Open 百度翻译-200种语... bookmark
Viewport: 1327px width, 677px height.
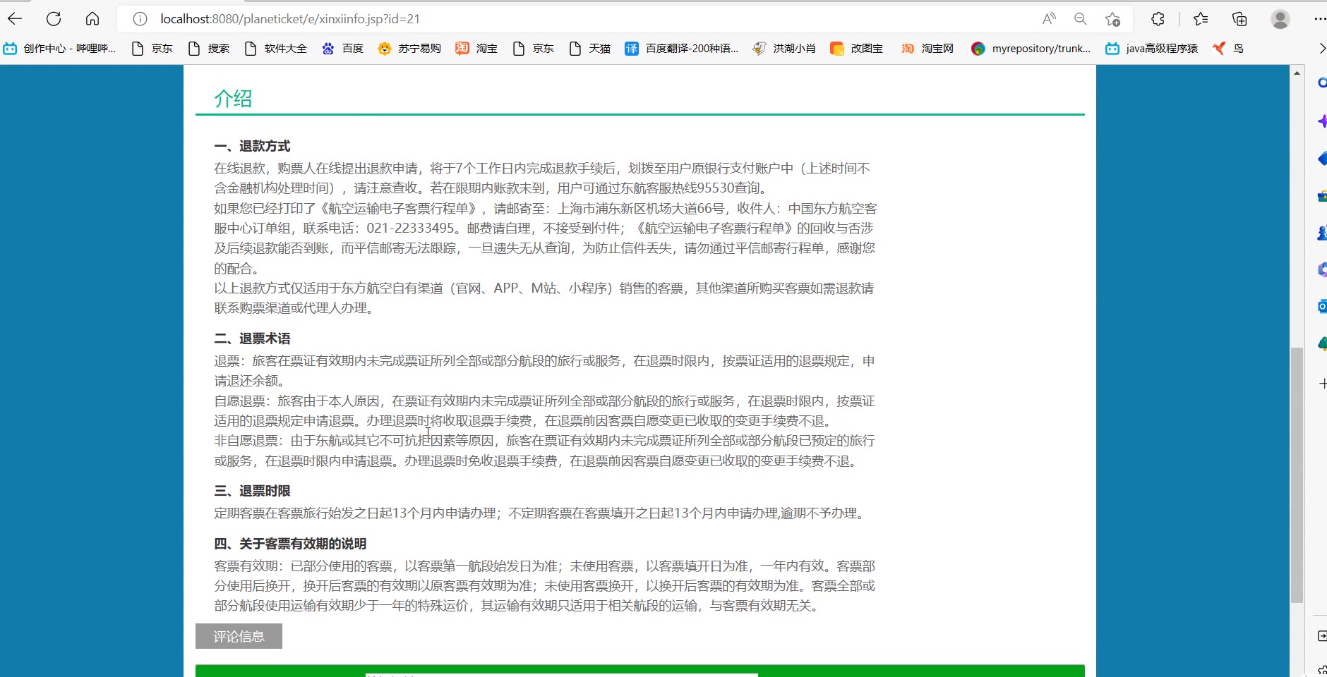click(x=681, y=48)
